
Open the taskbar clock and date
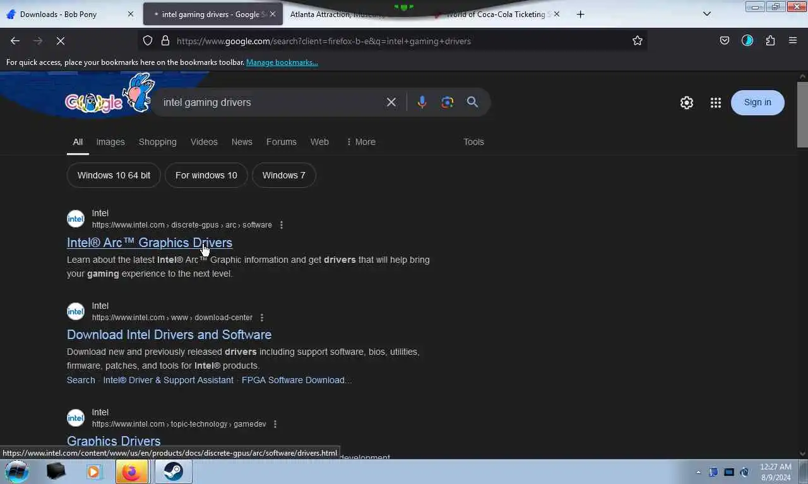coord(776,472)
